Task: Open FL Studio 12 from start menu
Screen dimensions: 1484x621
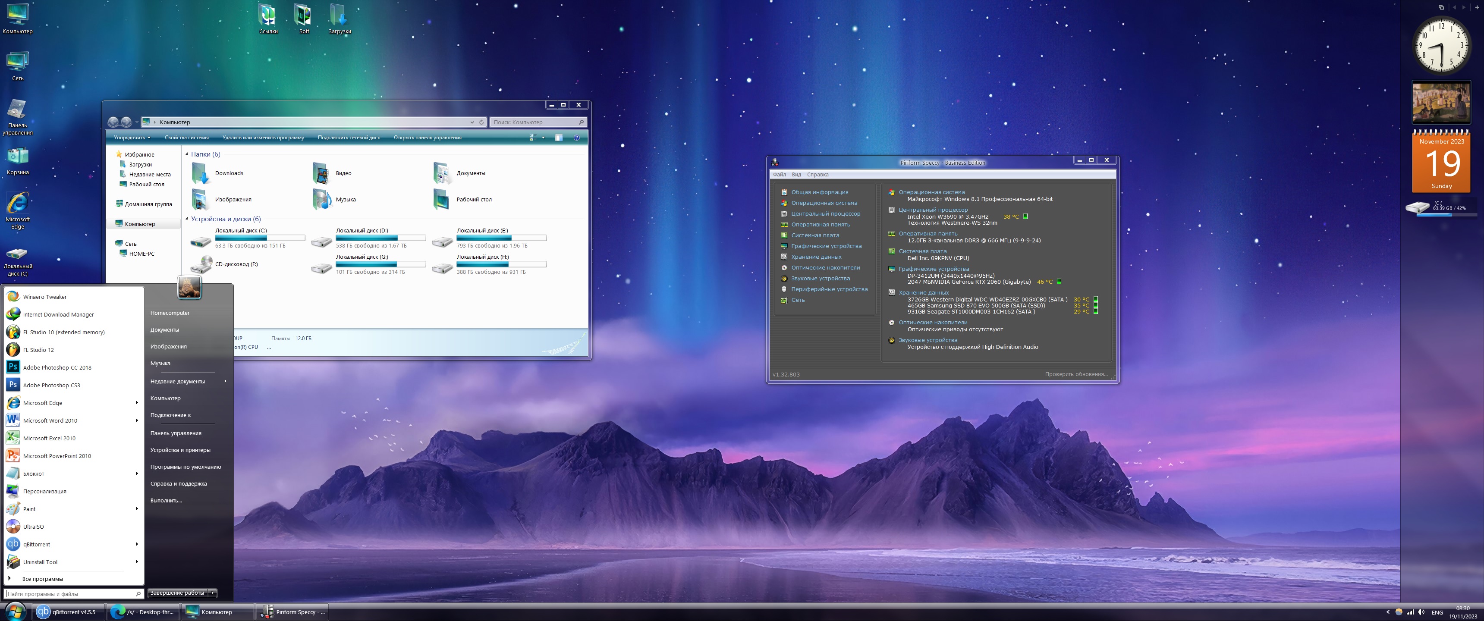Action: (38, 350)
